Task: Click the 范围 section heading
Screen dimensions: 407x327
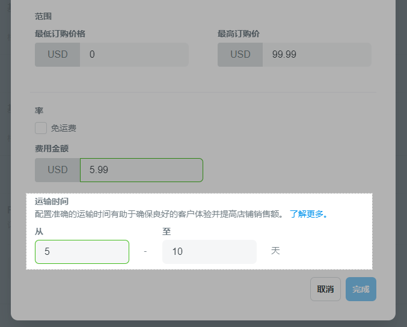Action: point(43,16)
